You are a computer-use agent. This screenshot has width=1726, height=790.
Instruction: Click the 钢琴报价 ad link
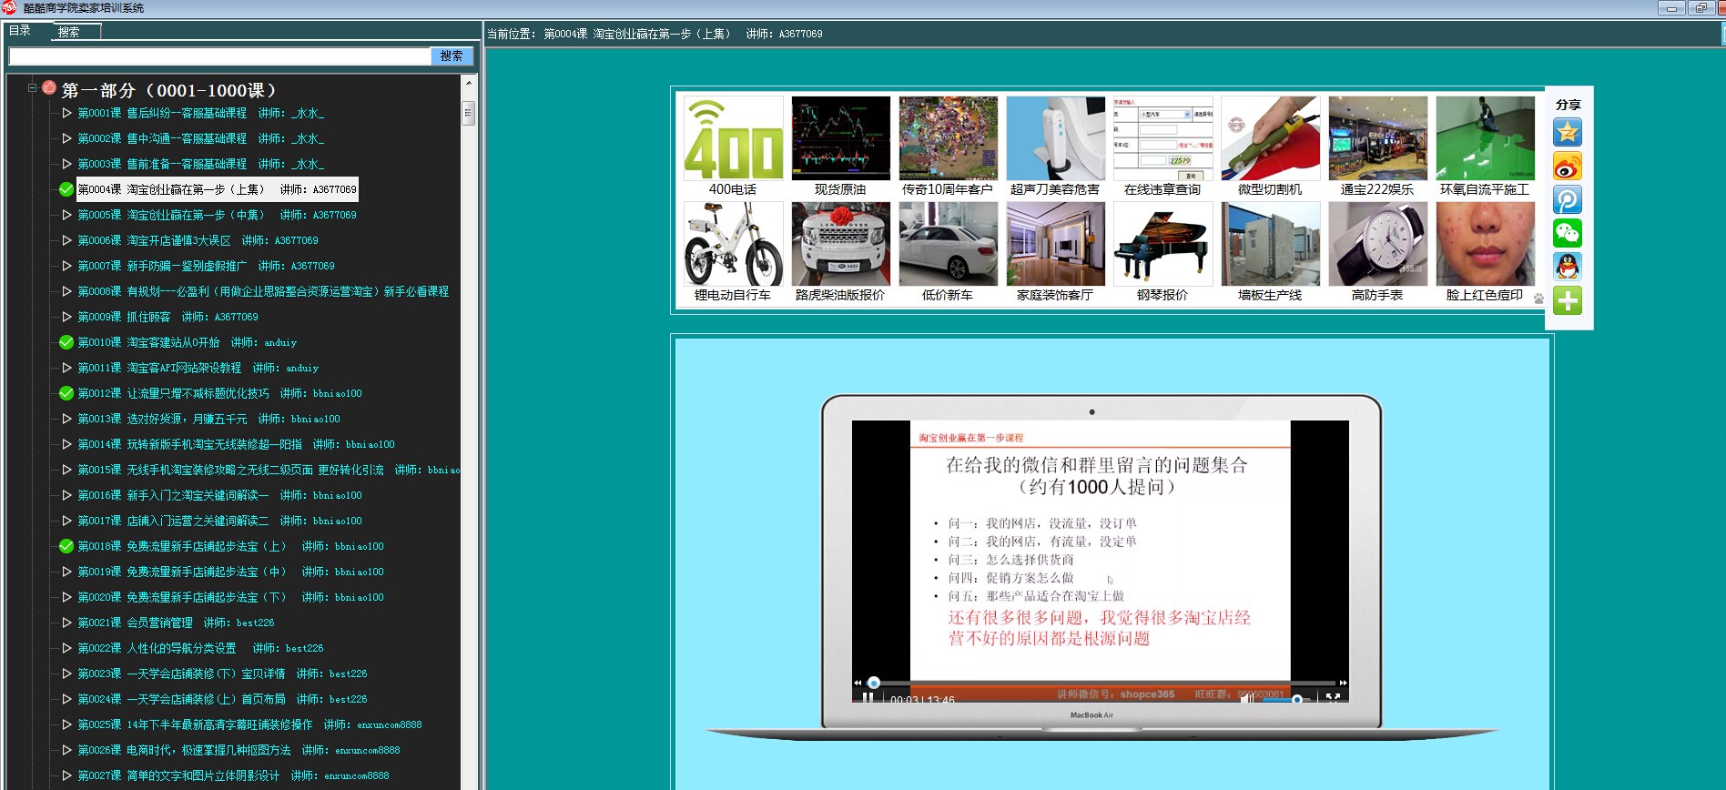(1163, 295)
